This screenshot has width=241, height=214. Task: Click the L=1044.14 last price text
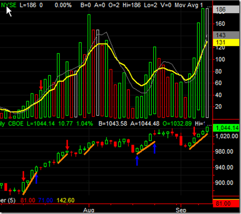coord(41,124)
